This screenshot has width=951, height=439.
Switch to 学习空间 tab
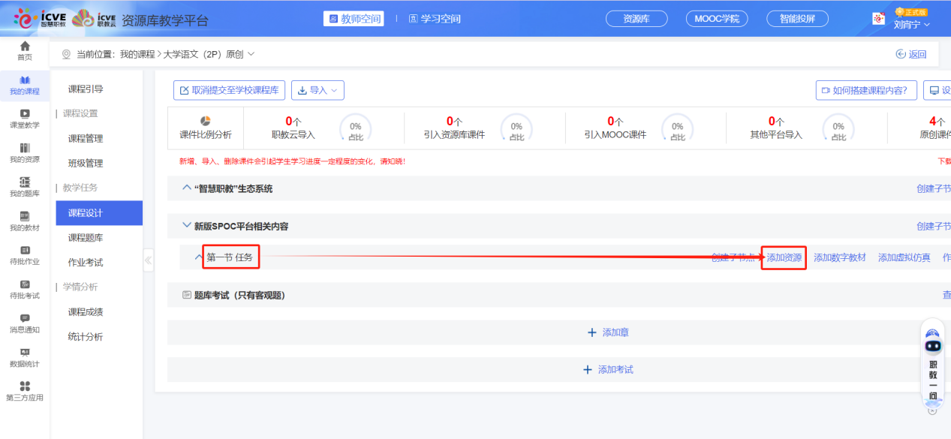tap(435, 19)
